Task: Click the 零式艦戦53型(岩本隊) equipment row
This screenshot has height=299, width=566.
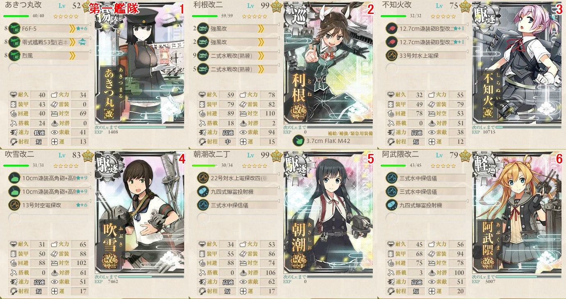Action: 47,42
